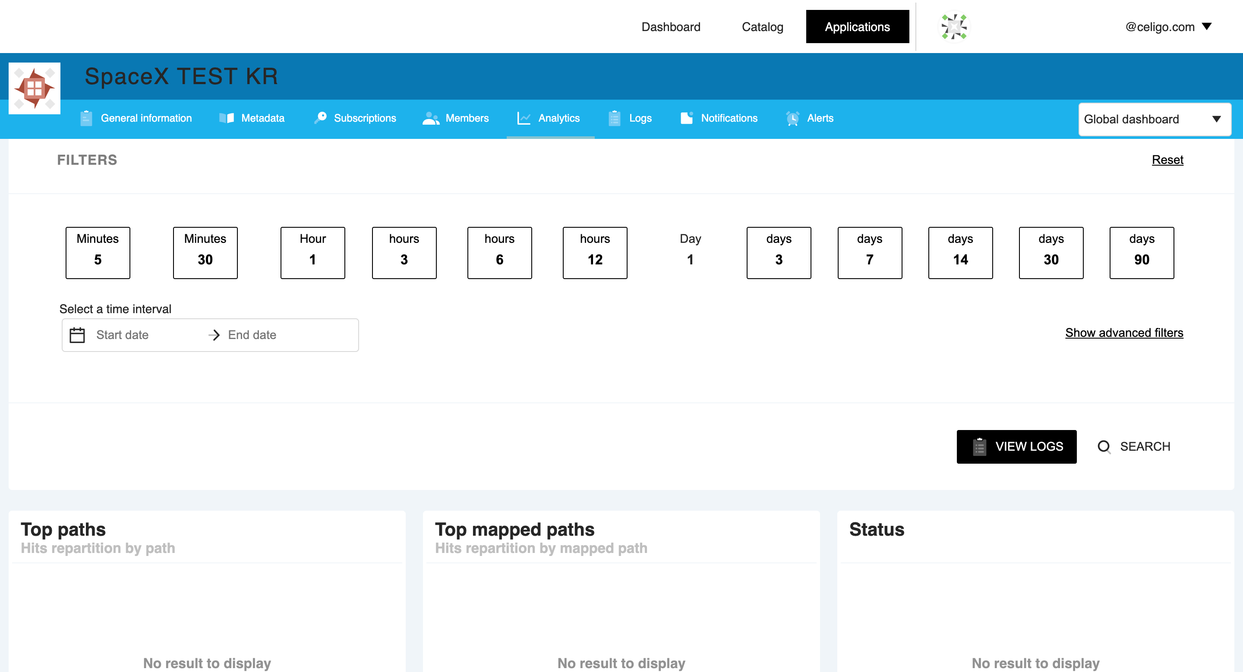Open the Dashboard menu item
The image size is (1243, 672).
(671, 26)
